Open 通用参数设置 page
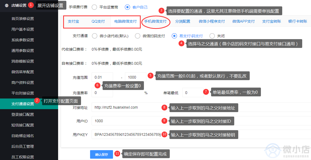Image resolution: width=311 pixels, height=160 pixels. 23,51
